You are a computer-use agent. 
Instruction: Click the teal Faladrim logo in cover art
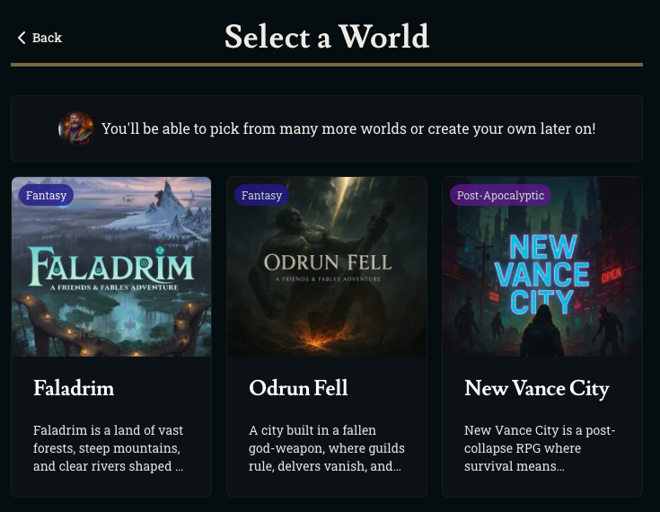click(111, 267)
